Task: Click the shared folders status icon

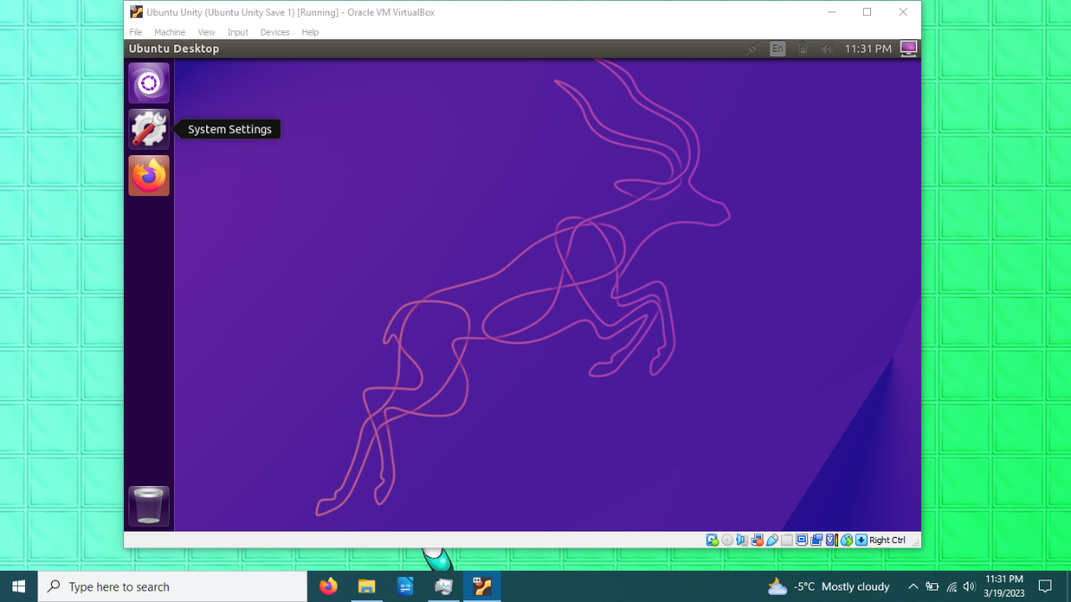Action: click(787, 540)
